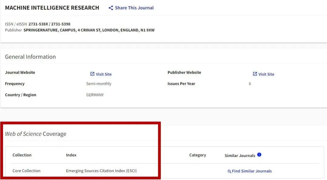
Task: Open Publisher Website Visit Site link
Action: (266, 74)
